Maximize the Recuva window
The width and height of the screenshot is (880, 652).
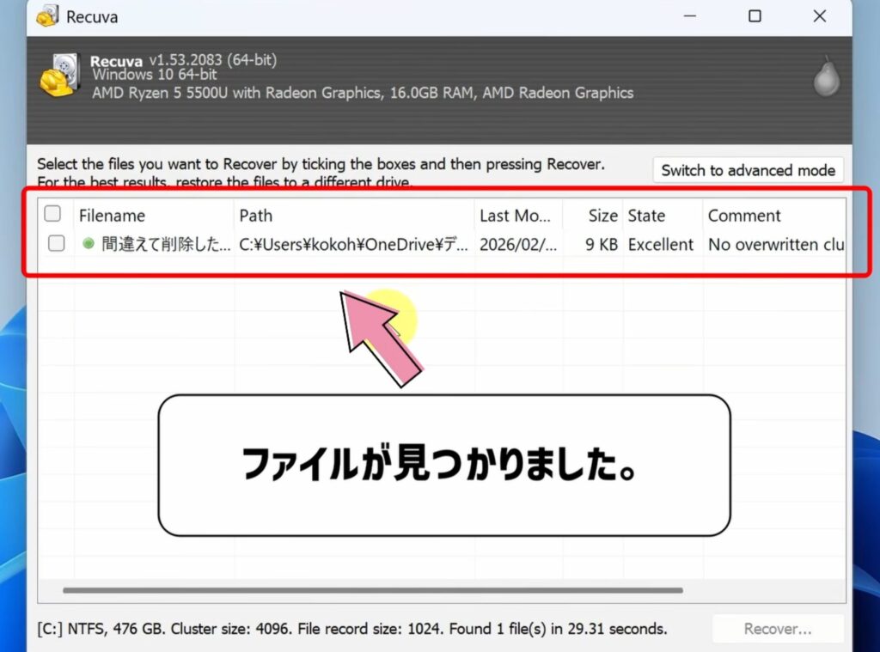coord(755,15)
